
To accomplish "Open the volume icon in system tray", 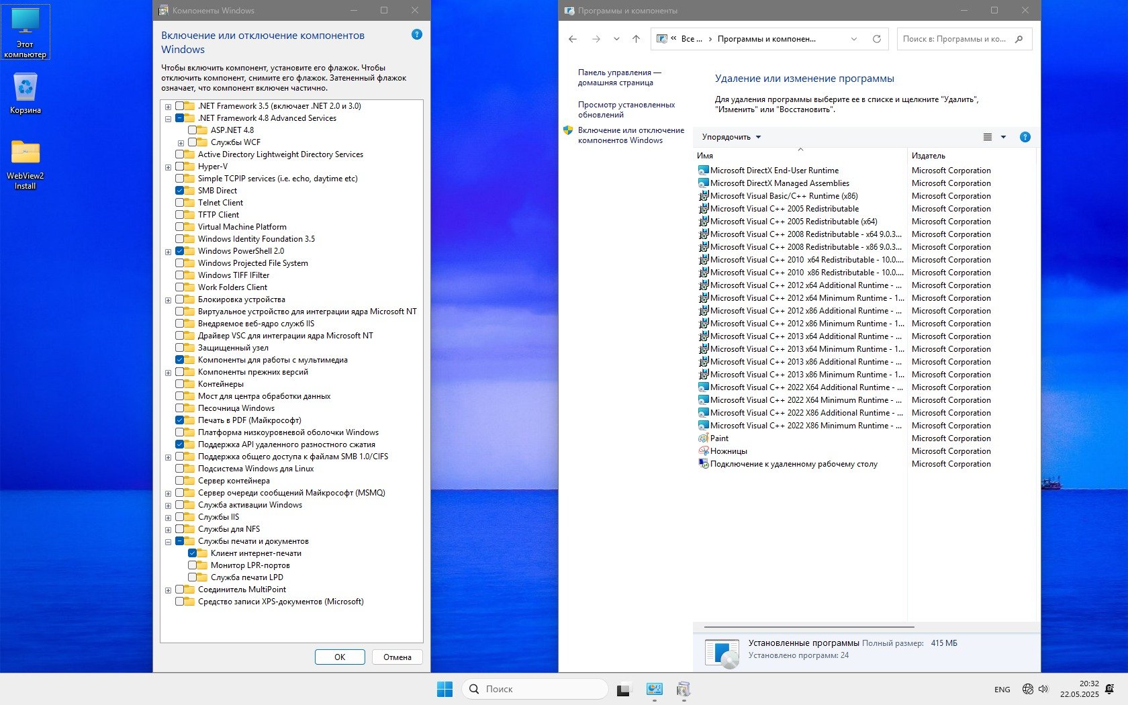I will click(1043, 689).
